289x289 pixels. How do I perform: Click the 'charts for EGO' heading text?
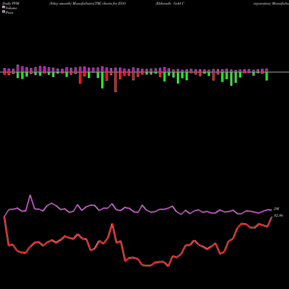[114, 3]
